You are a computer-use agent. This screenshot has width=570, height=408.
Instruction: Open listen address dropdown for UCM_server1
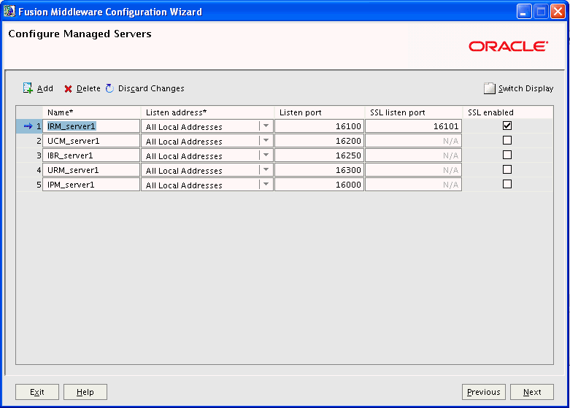click(266, 141)
